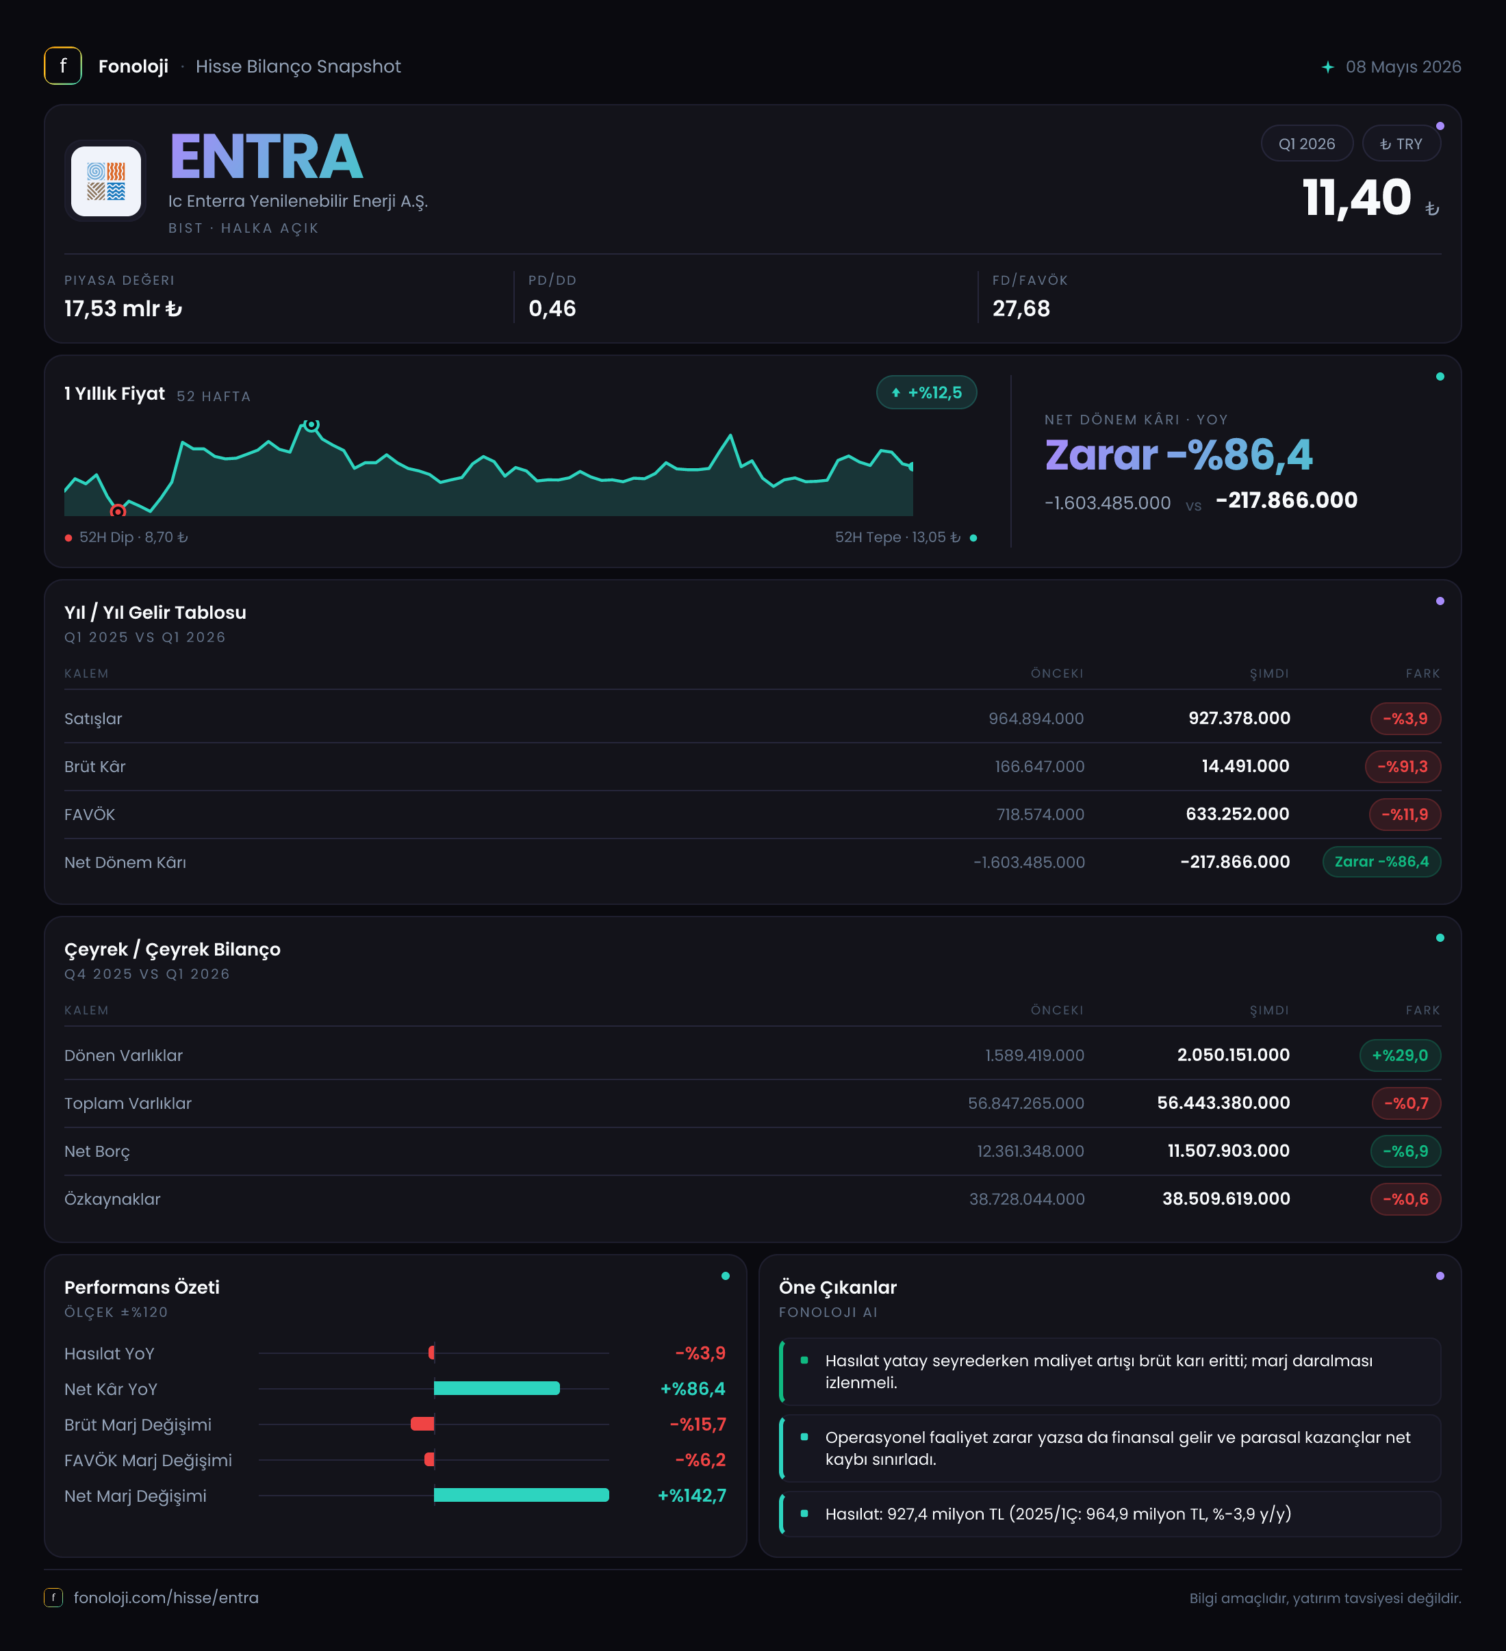Click the Dönen Varlıklar value 2.050.151.000

coord(1234,1055)
